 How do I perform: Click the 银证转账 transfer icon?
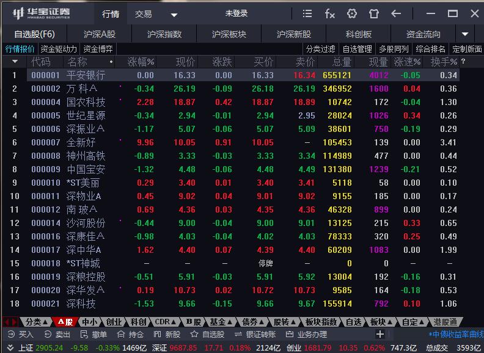click(255, 334)
